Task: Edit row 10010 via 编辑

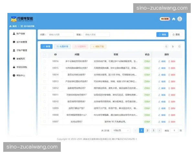Action: pos(162,102)
